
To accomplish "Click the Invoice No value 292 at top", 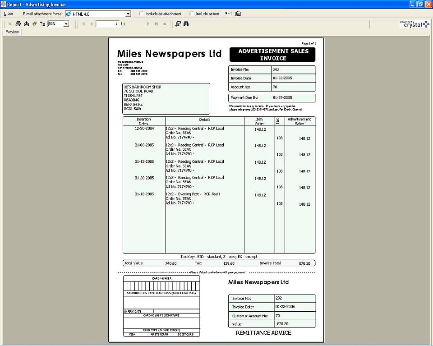I will tap(276, 70).
